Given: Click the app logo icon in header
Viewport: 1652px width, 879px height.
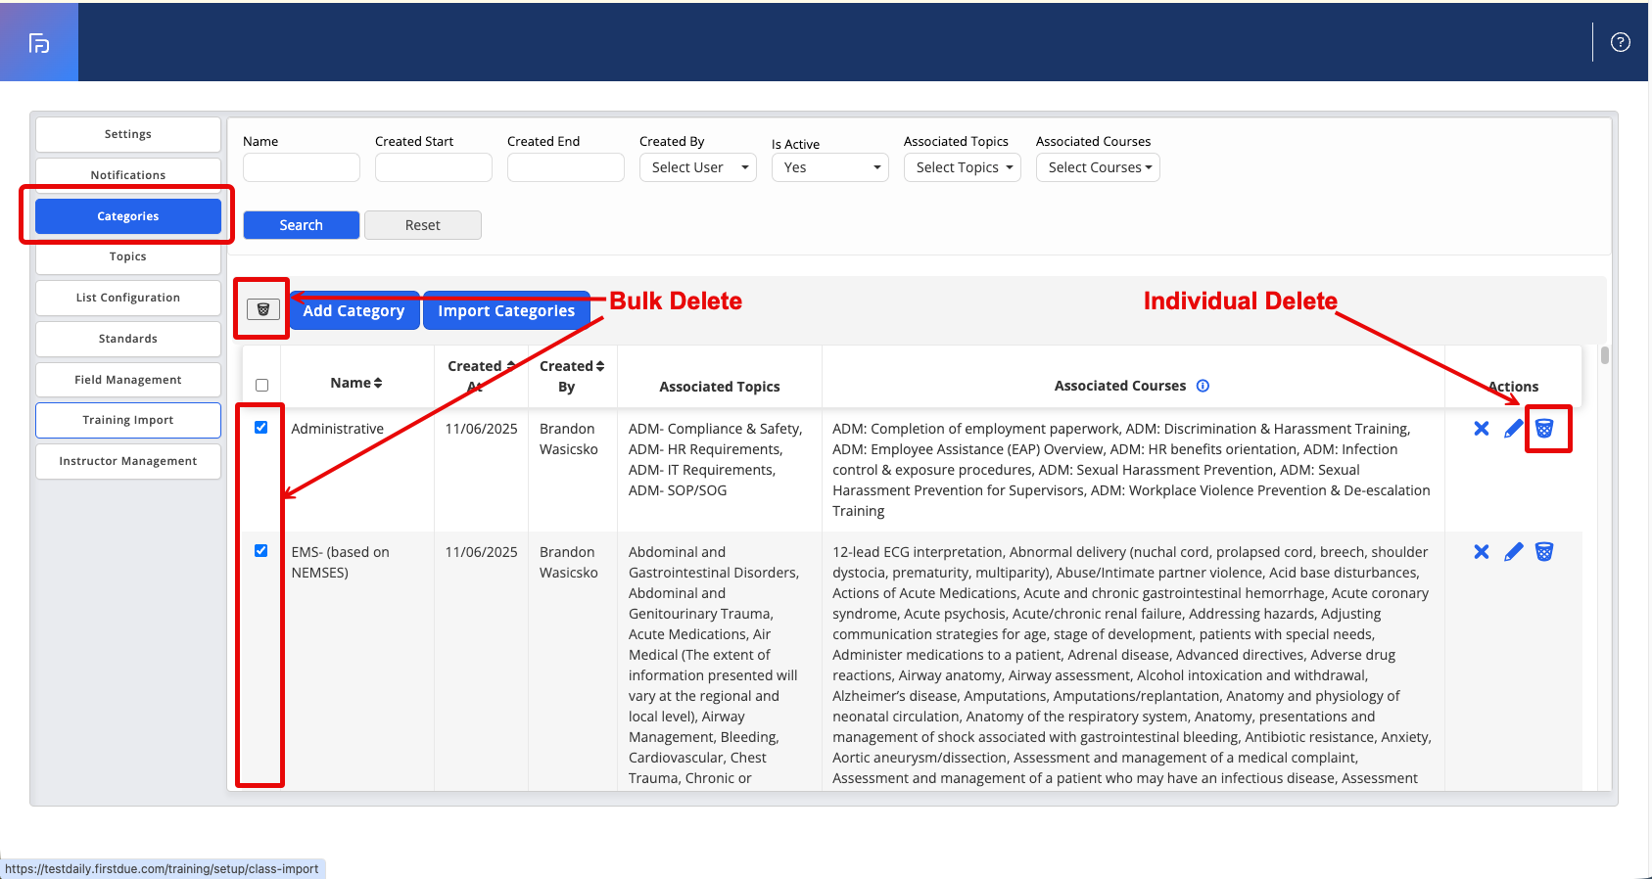Looking at the screenshot, I should click(x=39, y=43).
